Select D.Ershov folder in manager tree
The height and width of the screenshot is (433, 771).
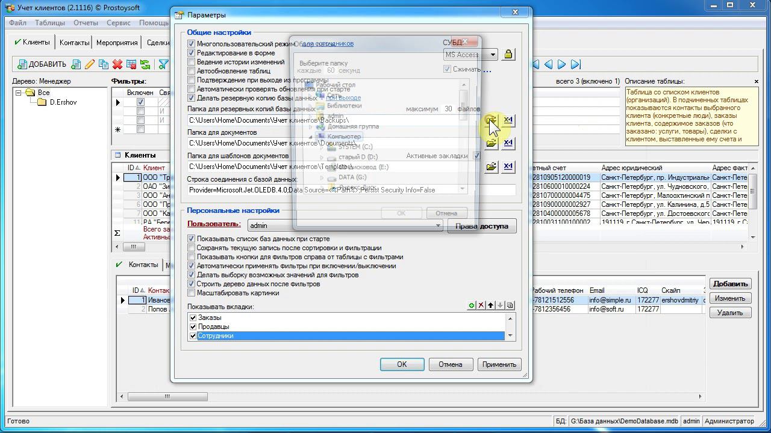coord(58,102)
